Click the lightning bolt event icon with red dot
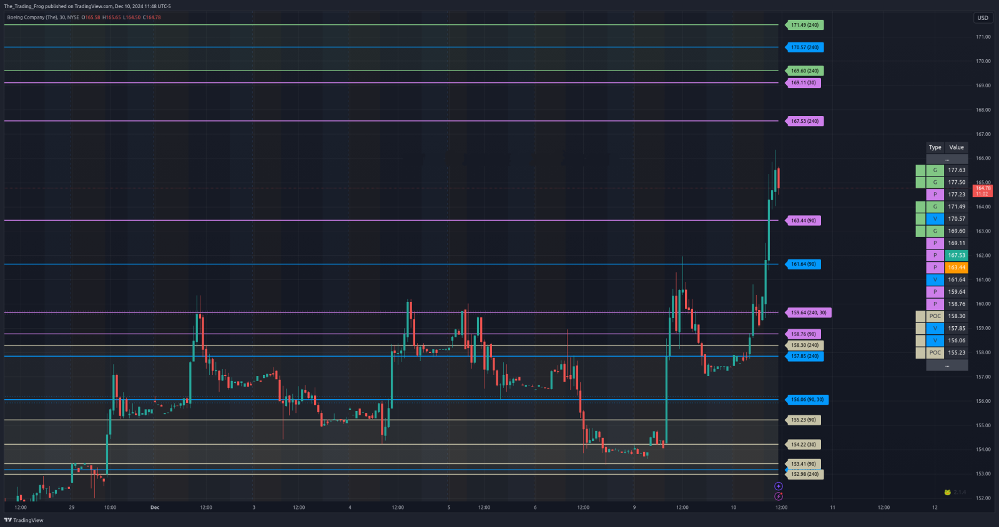 [x=778, y=496]
